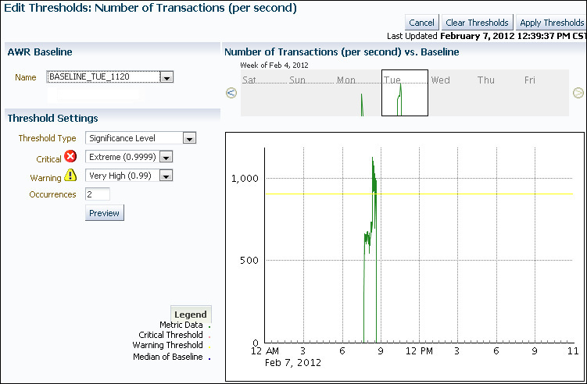Viewport: 587px width, 384px height.
Task: Click the Cancel button
Action: 421,23
